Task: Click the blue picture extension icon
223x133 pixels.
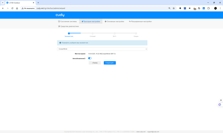Action: tap(185, 8)
